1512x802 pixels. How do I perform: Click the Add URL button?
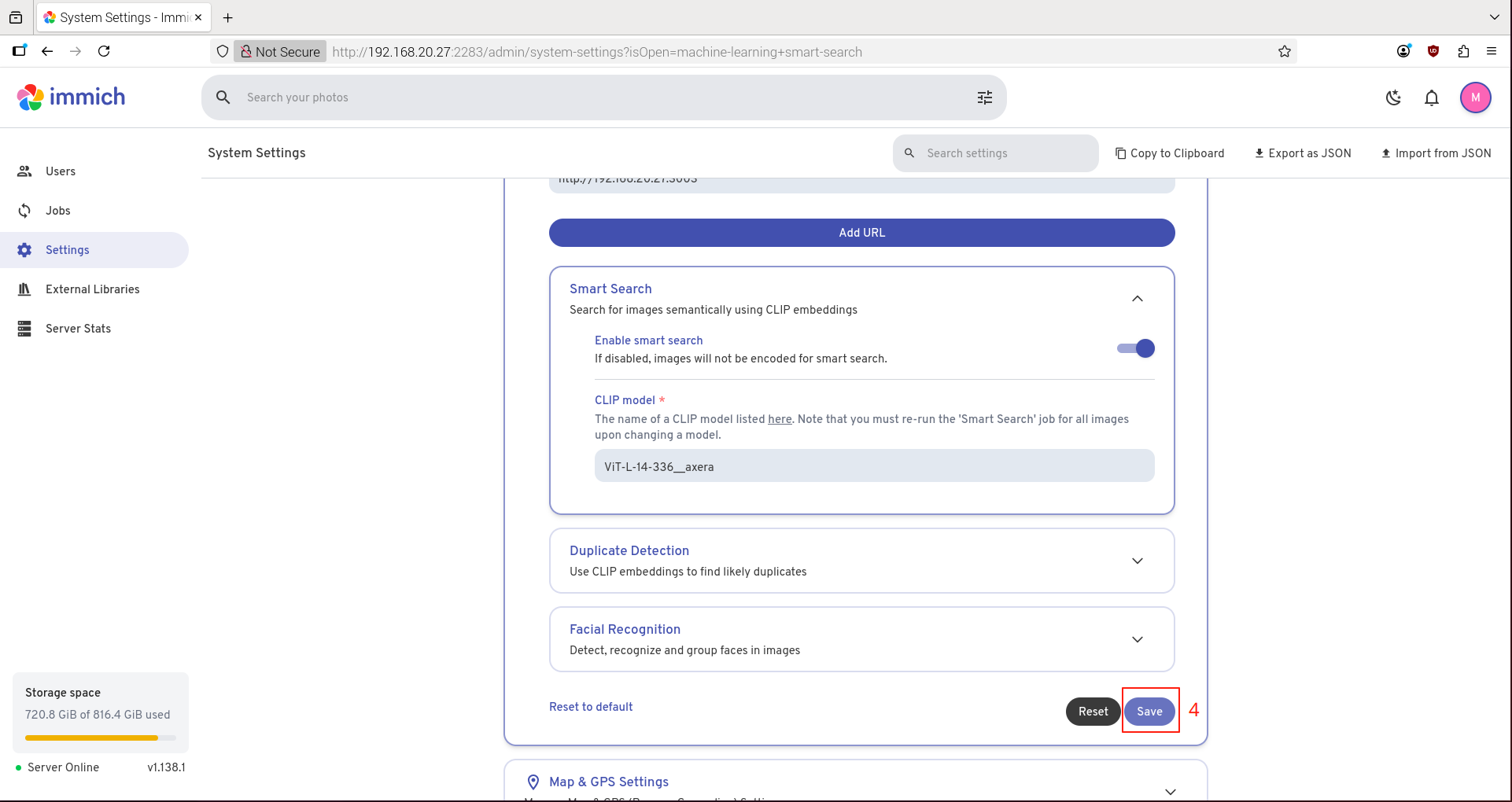click(x=861, y=233)
